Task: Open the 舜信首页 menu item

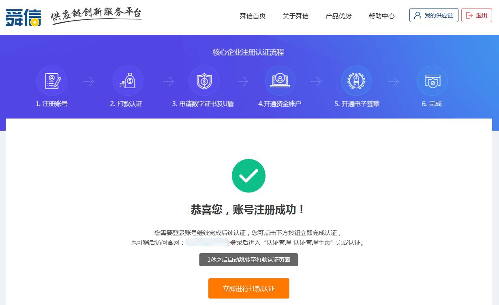Action: pyautogui.click(x=253, y=16)
